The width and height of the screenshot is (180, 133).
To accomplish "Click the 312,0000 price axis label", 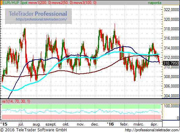I will point(171,58).
